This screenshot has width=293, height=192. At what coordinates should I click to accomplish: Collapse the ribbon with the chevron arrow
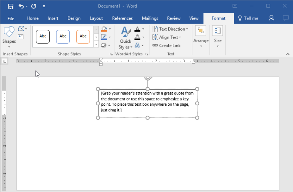(288, 54)
